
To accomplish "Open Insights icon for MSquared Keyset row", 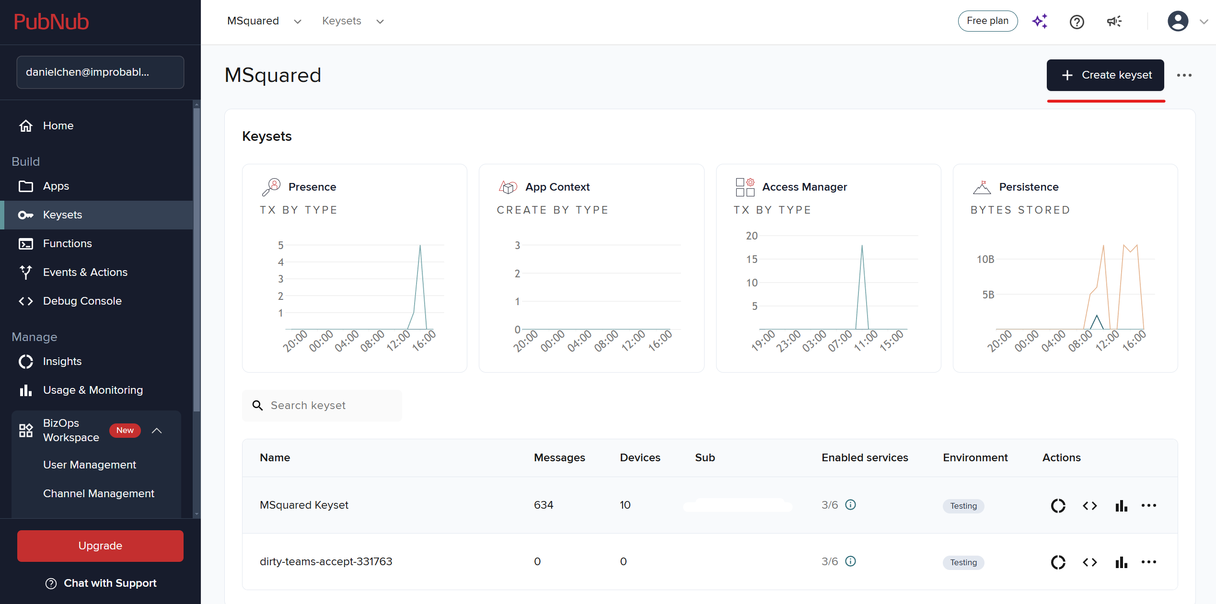I will 1058,506.
